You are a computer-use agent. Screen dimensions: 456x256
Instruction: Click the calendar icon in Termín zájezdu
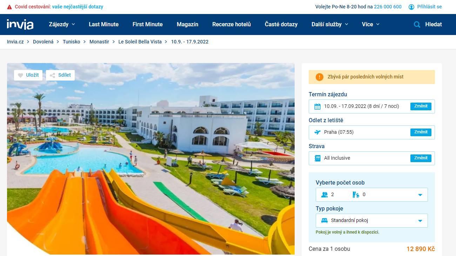tap(317, 106)
